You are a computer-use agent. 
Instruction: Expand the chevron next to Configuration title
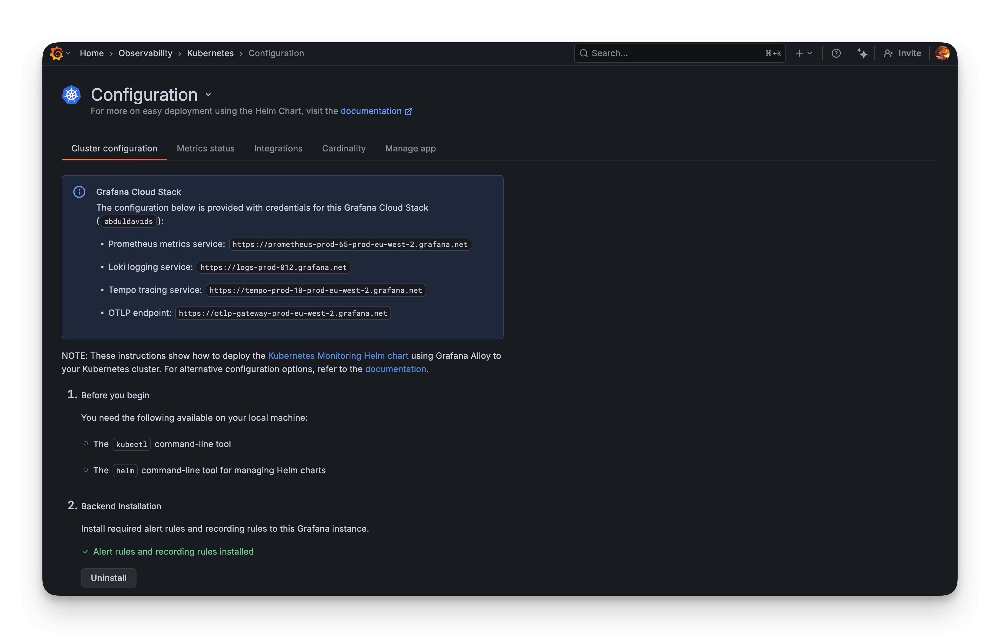[208, 95]
